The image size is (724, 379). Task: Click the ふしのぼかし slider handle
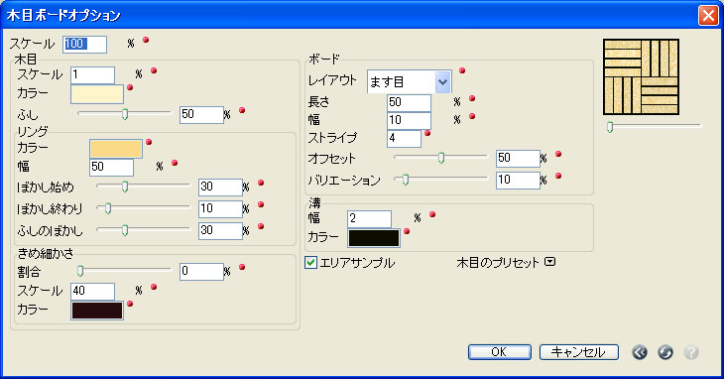pos(125,230)
